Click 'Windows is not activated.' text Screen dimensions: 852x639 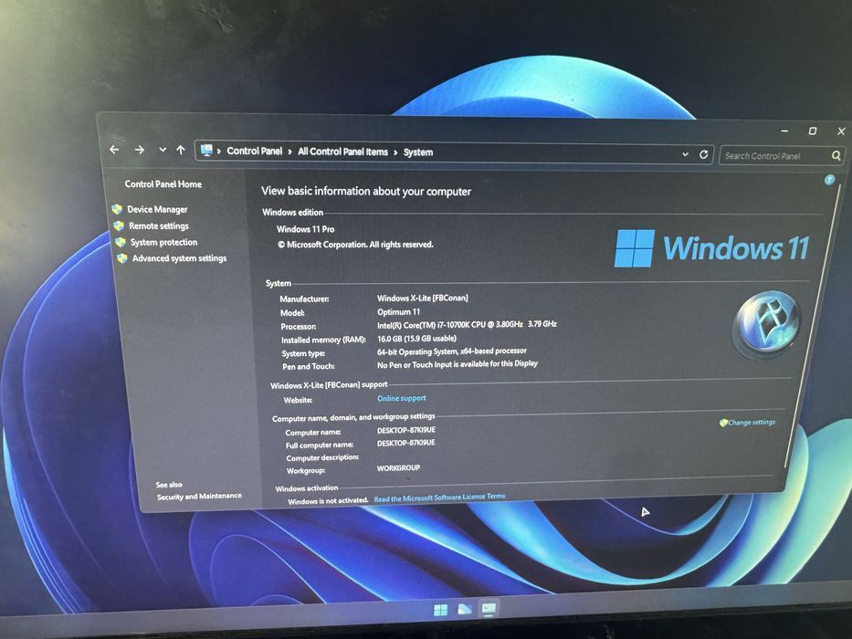click(x=328, y=500)
